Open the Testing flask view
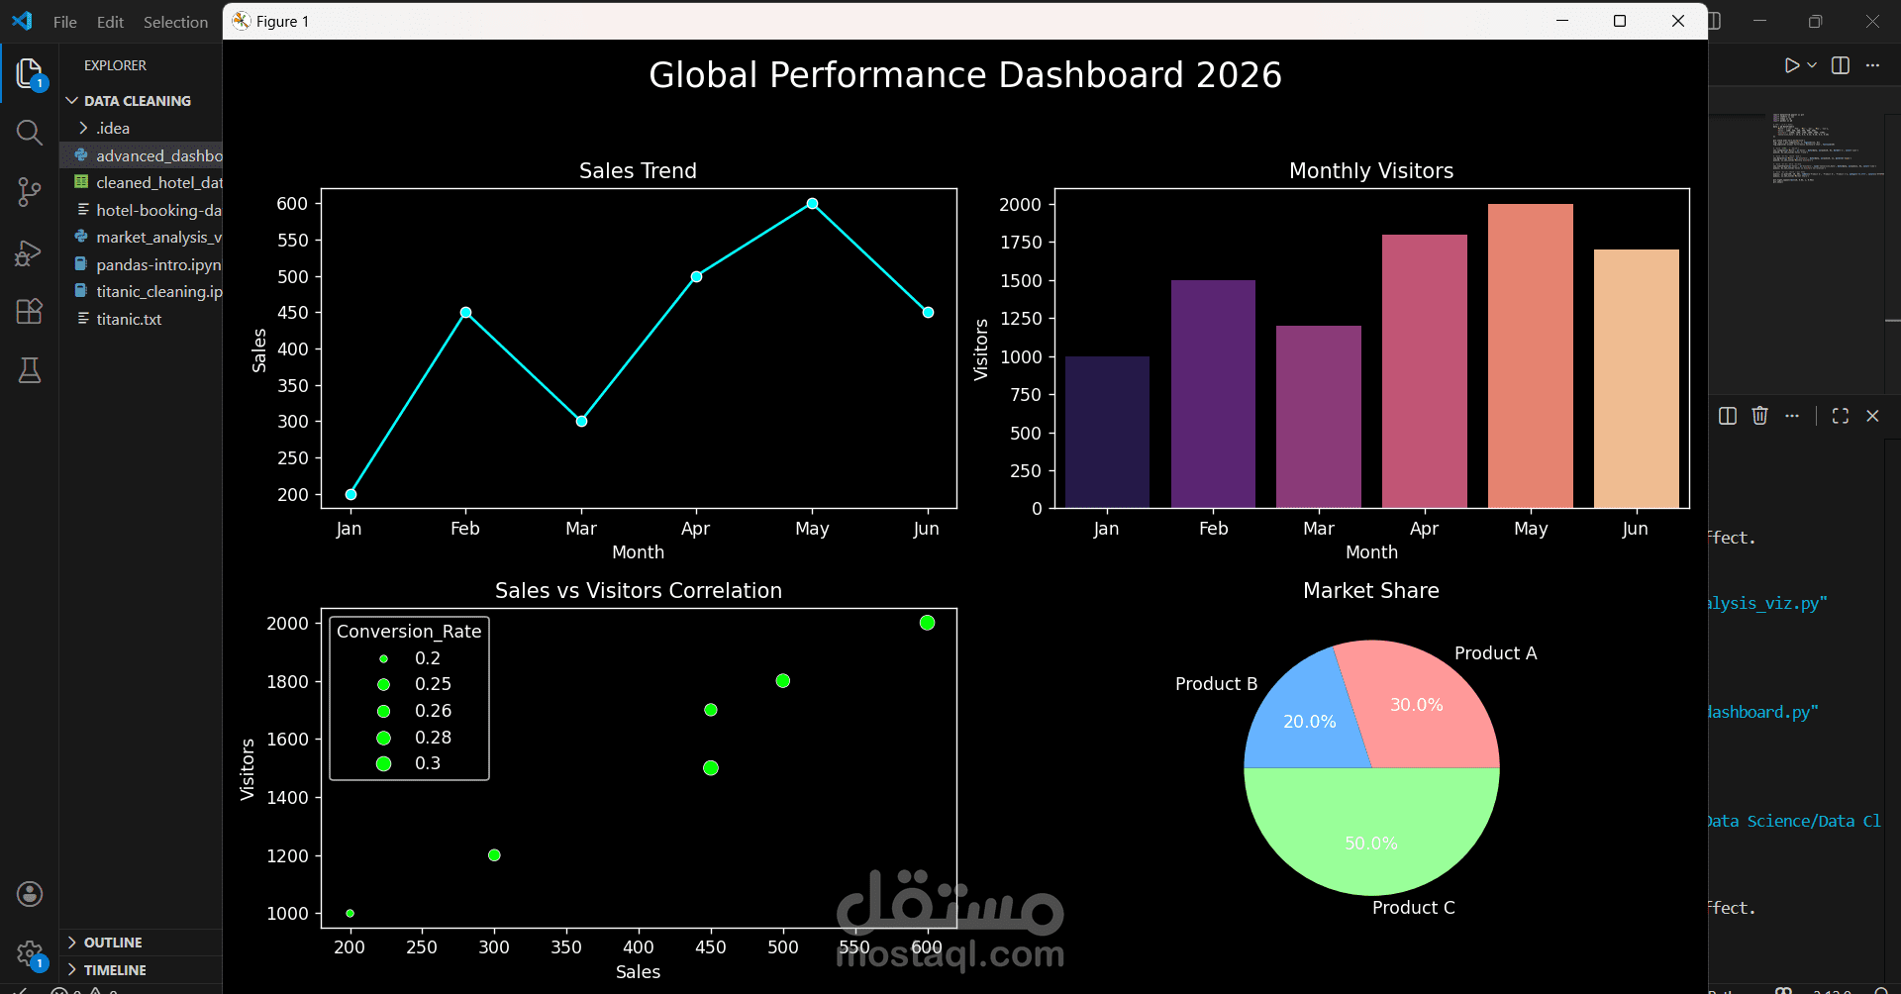This screenshot has width=1901, height=994. [x=30, y=370]
